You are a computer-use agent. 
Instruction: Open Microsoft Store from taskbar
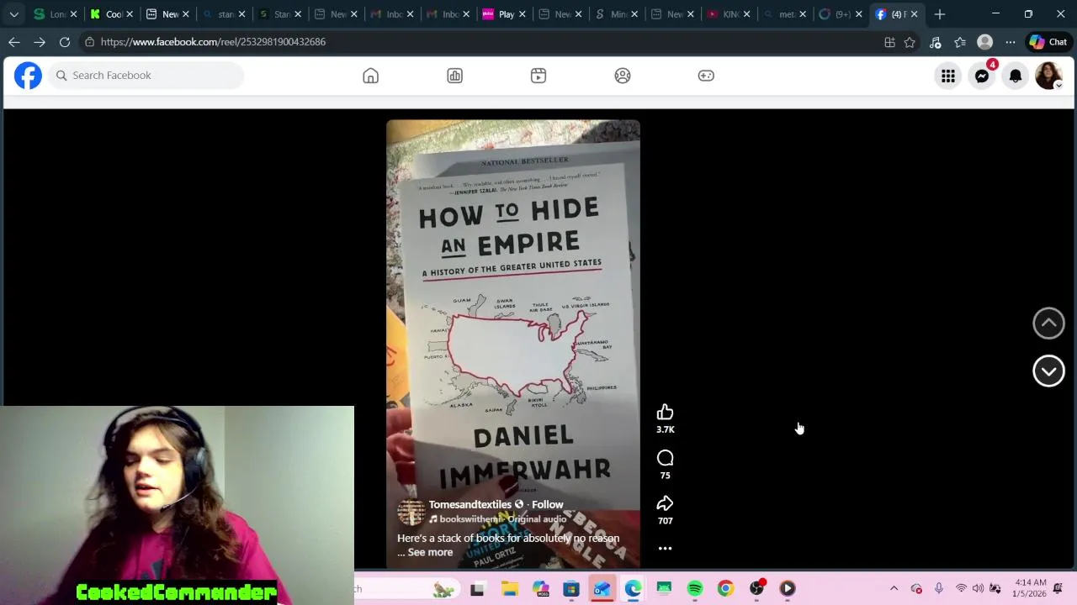pos(570,589)
